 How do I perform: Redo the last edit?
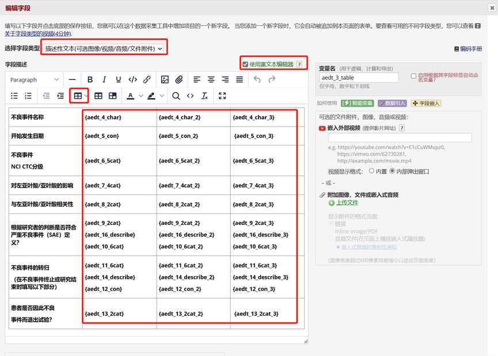(272, 79)
